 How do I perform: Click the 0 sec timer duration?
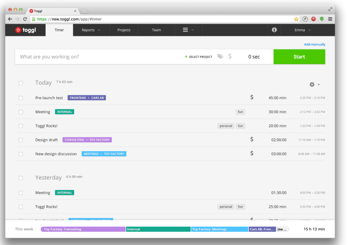(254, 57)
